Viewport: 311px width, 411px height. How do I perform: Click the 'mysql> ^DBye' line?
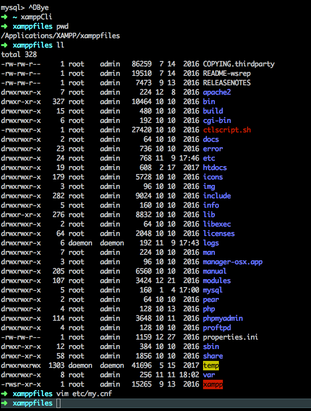[25, 7]
